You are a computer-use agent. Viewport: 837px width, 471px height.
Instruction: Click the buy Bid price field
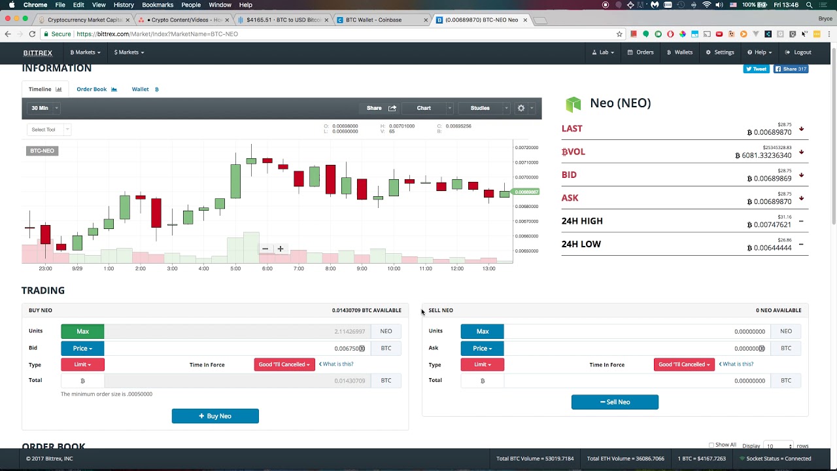pos(237,348)
